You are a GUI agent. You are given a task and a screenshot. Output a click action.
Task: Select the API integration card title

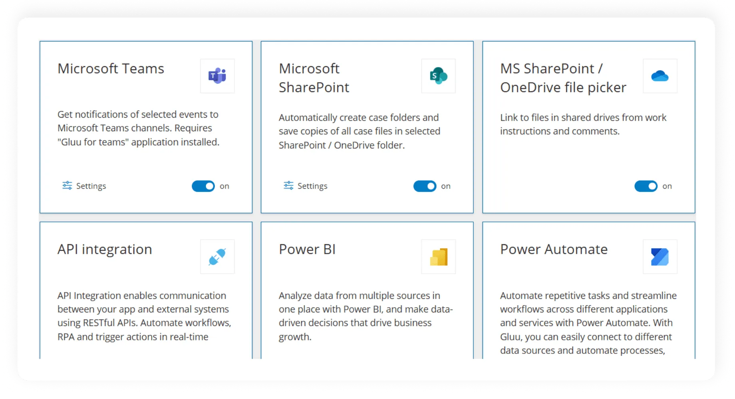tap(105, 249)
